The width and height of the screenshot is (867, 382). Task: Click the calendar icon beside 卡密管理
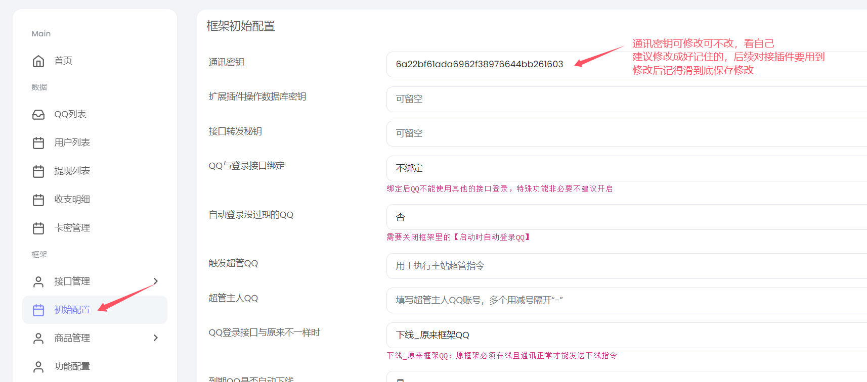tap(38, 228)
